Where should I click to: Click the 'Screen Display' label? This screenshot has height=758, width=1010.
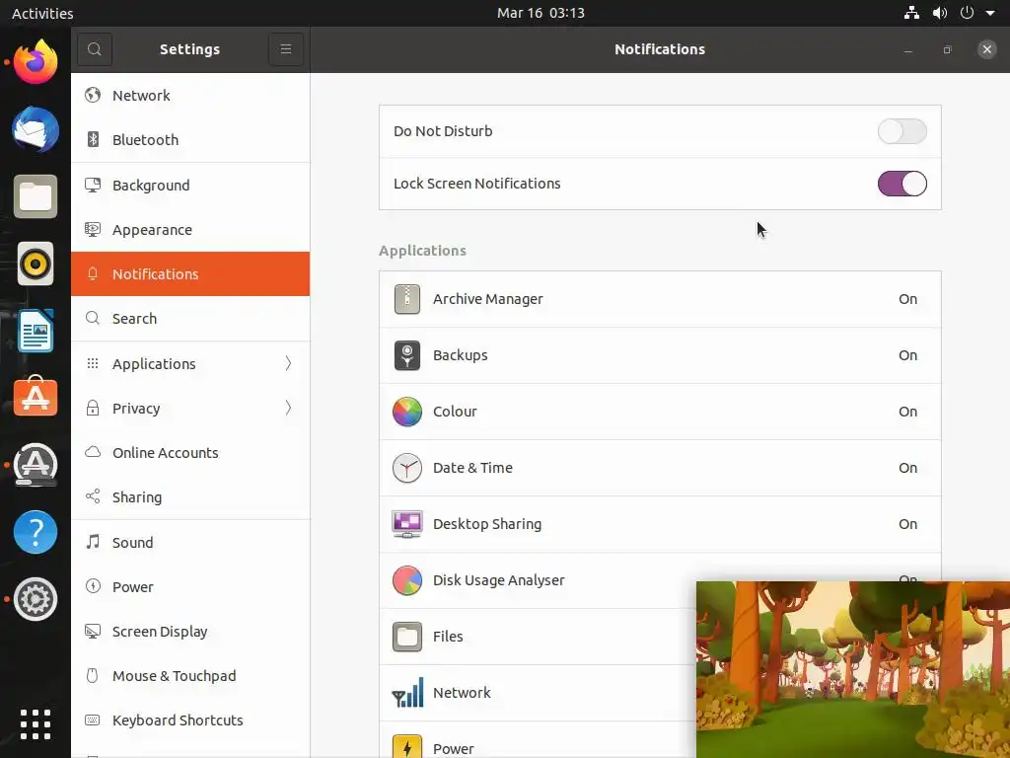[x=160, y=631]
